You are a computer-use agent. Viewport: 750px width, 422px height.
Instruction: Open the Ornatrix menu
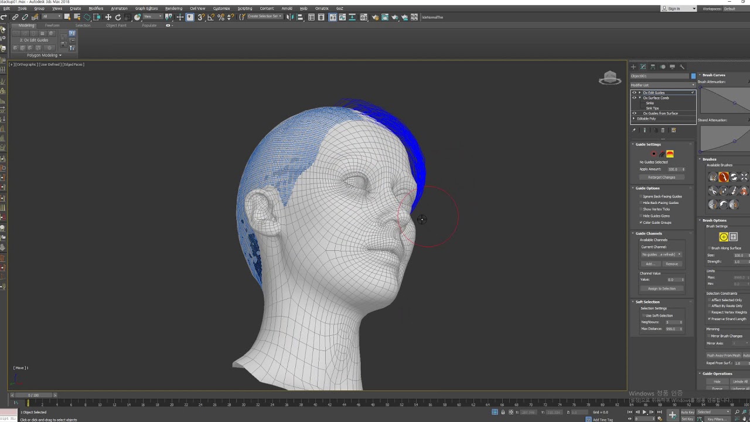coord(322,8)
